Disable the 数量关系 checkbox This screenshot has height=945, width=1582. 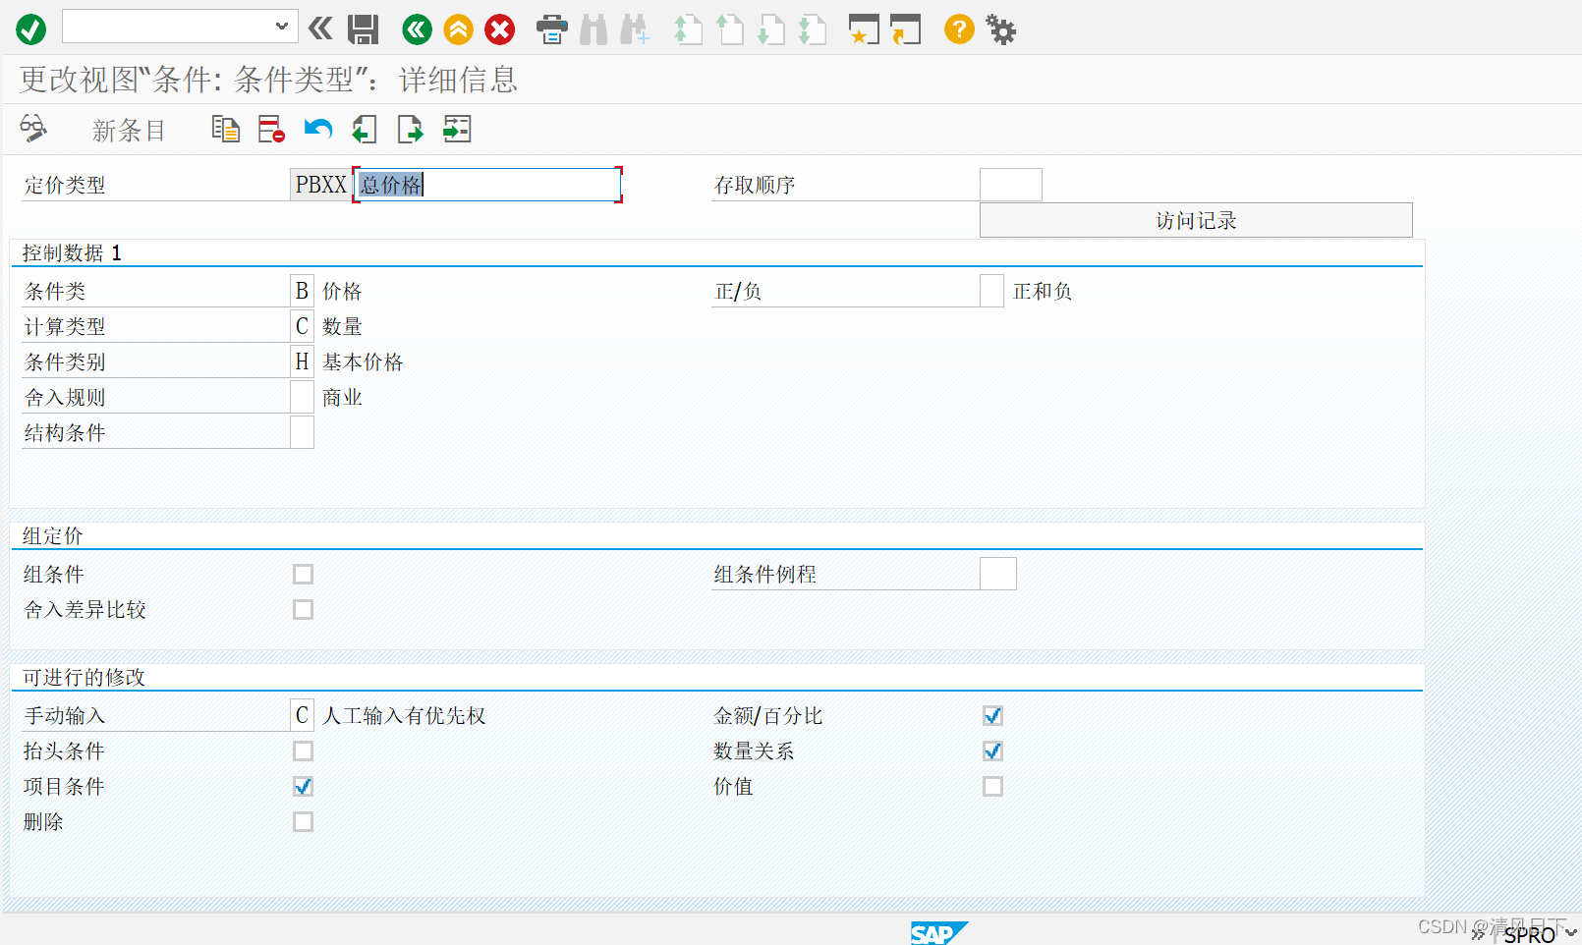[x=992, y=750]
